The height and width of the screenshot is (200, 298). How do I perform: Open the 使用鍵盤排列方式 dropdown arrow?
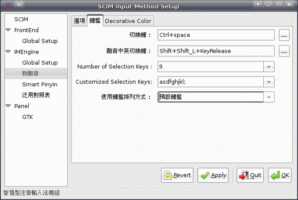269,97
